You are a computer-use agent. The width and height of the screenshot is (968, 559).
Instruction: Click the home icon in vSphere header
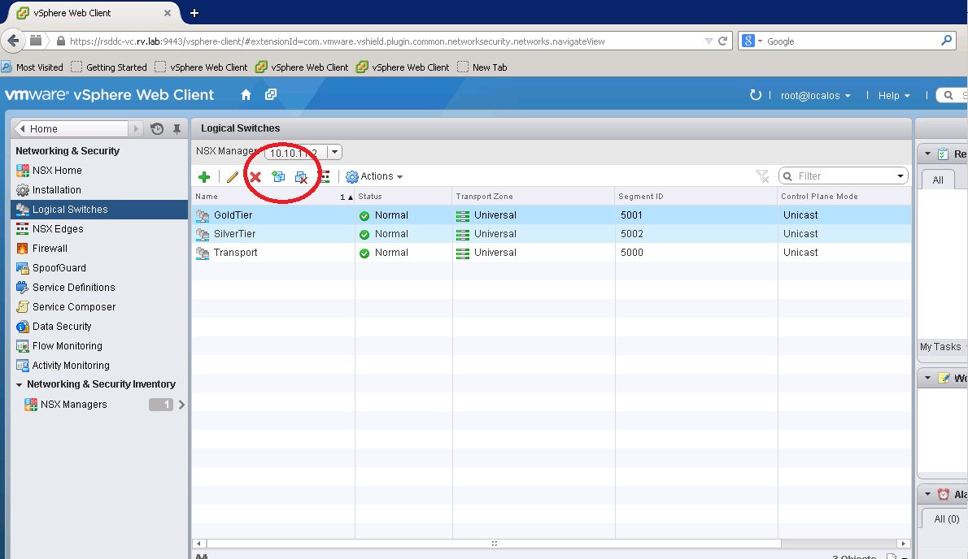tap(246, 95)
